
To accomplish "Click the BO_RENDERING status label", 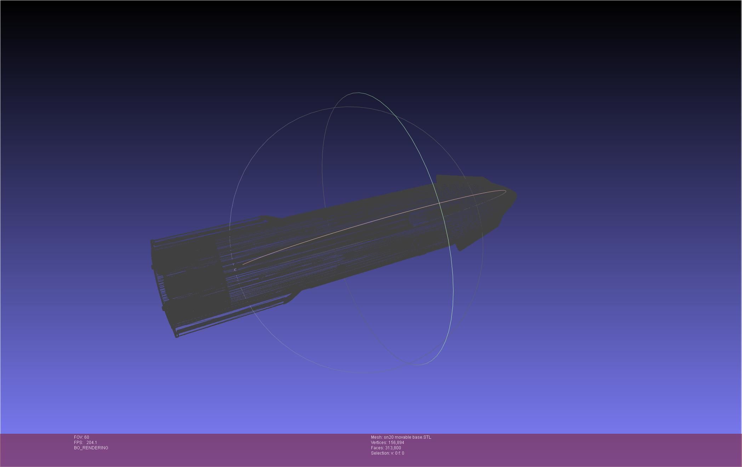I will (x=91, y=448).
